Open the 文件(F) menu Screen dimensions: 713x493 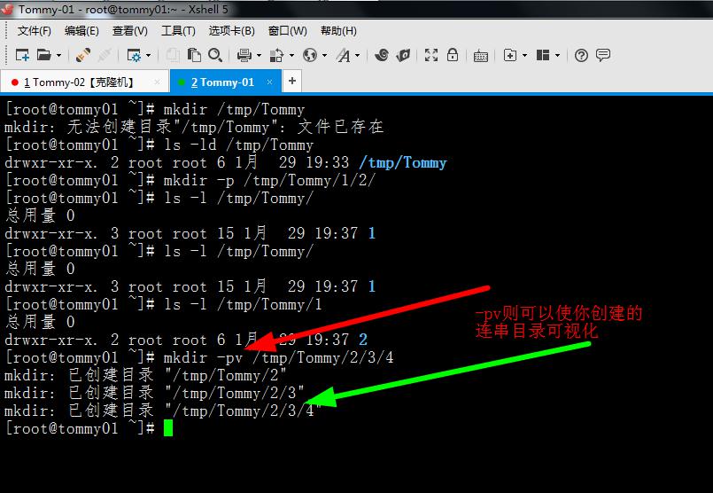(35, 31)
